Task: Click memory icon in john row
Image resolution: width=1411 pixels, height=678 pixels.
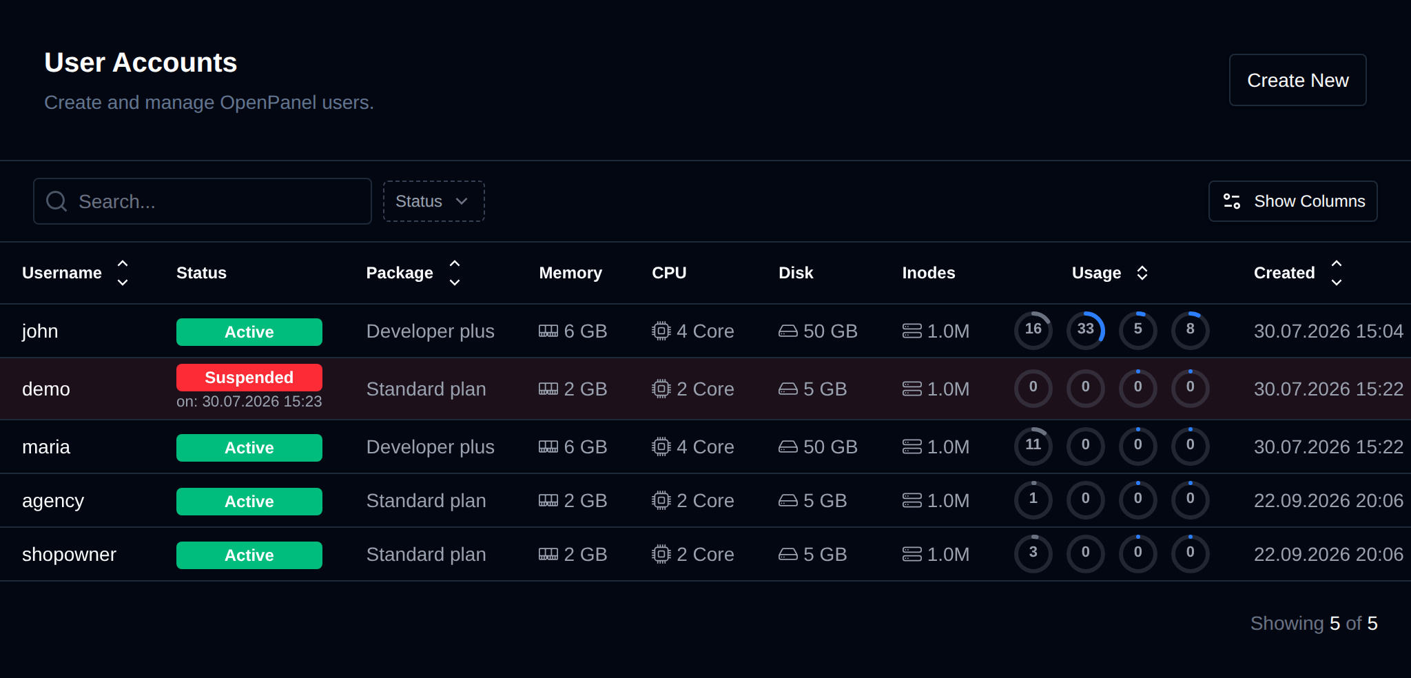Action: [x=548, y=331]
